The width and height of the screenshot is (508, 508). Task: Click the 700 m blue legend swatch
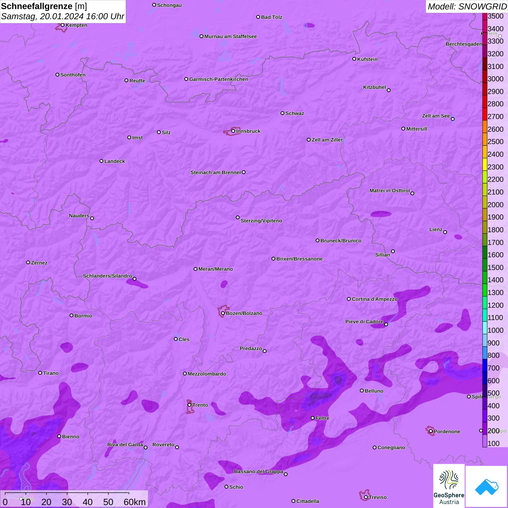(x=485, y=365)
